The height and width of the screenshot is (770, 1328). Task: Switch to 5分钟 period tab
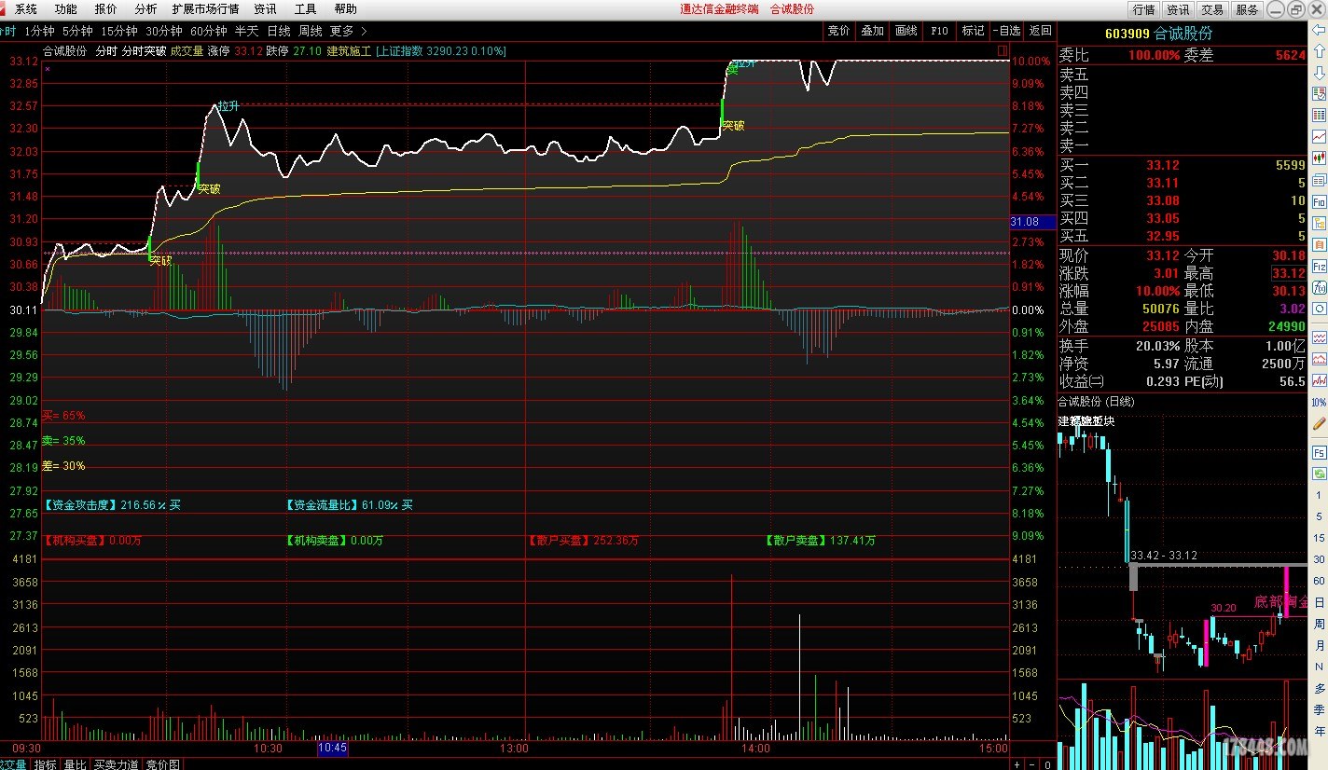click(77, 31)
